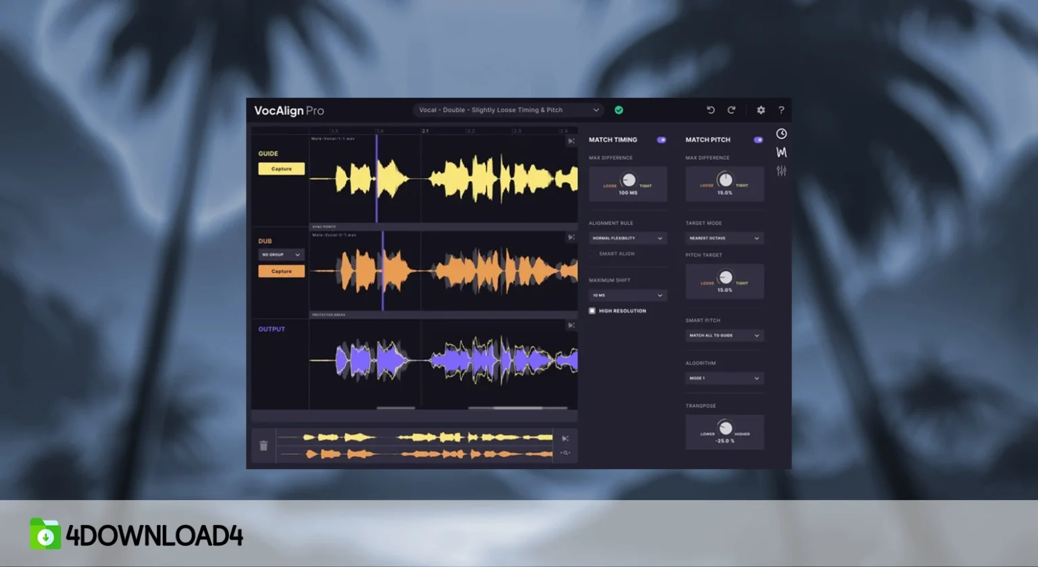The image size is (1038, 567).
Task: Click the yellow Guide Capture button
Action: (281, 169)
